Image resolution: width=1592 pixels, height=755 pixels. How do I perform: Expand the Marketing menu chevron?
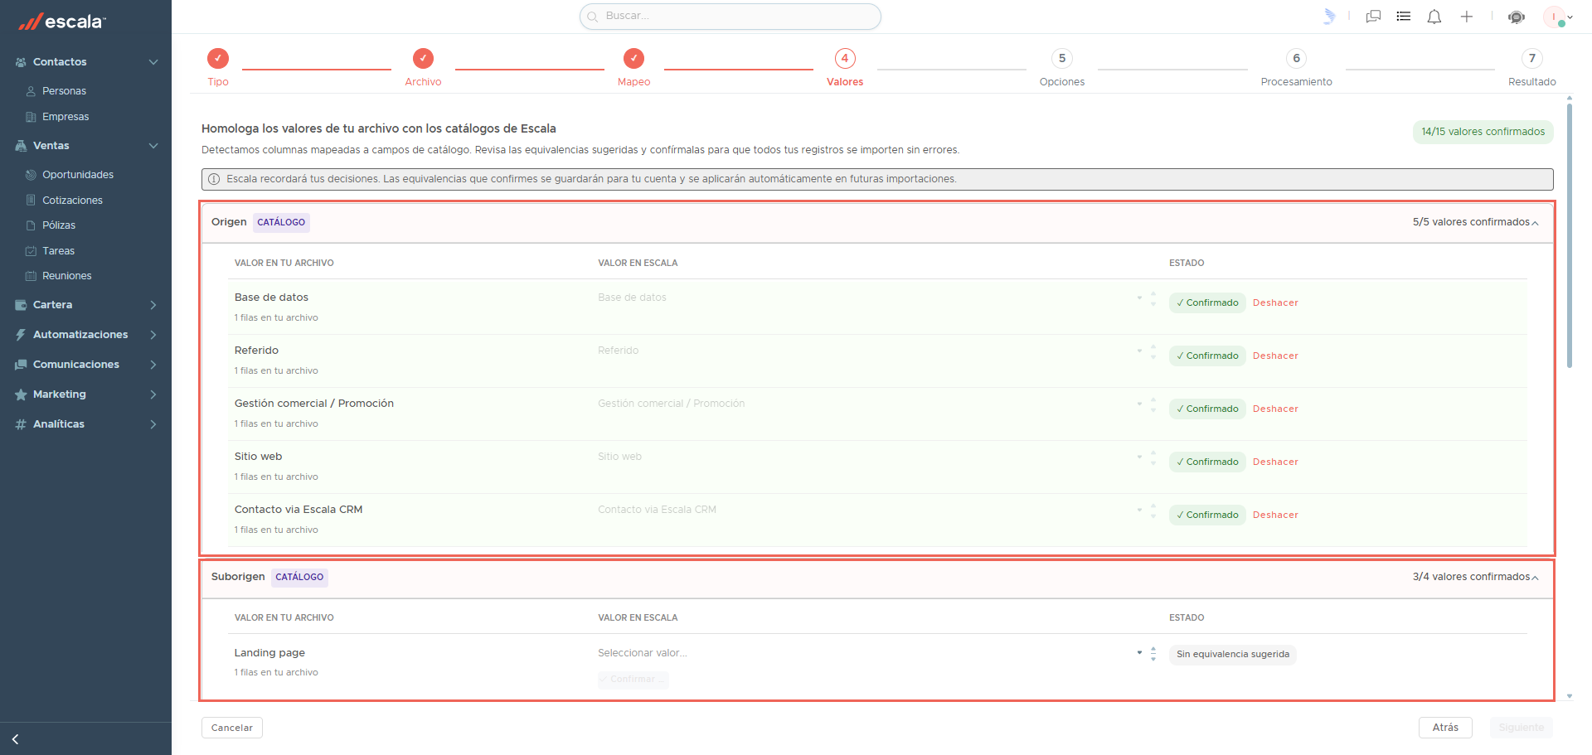click(153, 394)
